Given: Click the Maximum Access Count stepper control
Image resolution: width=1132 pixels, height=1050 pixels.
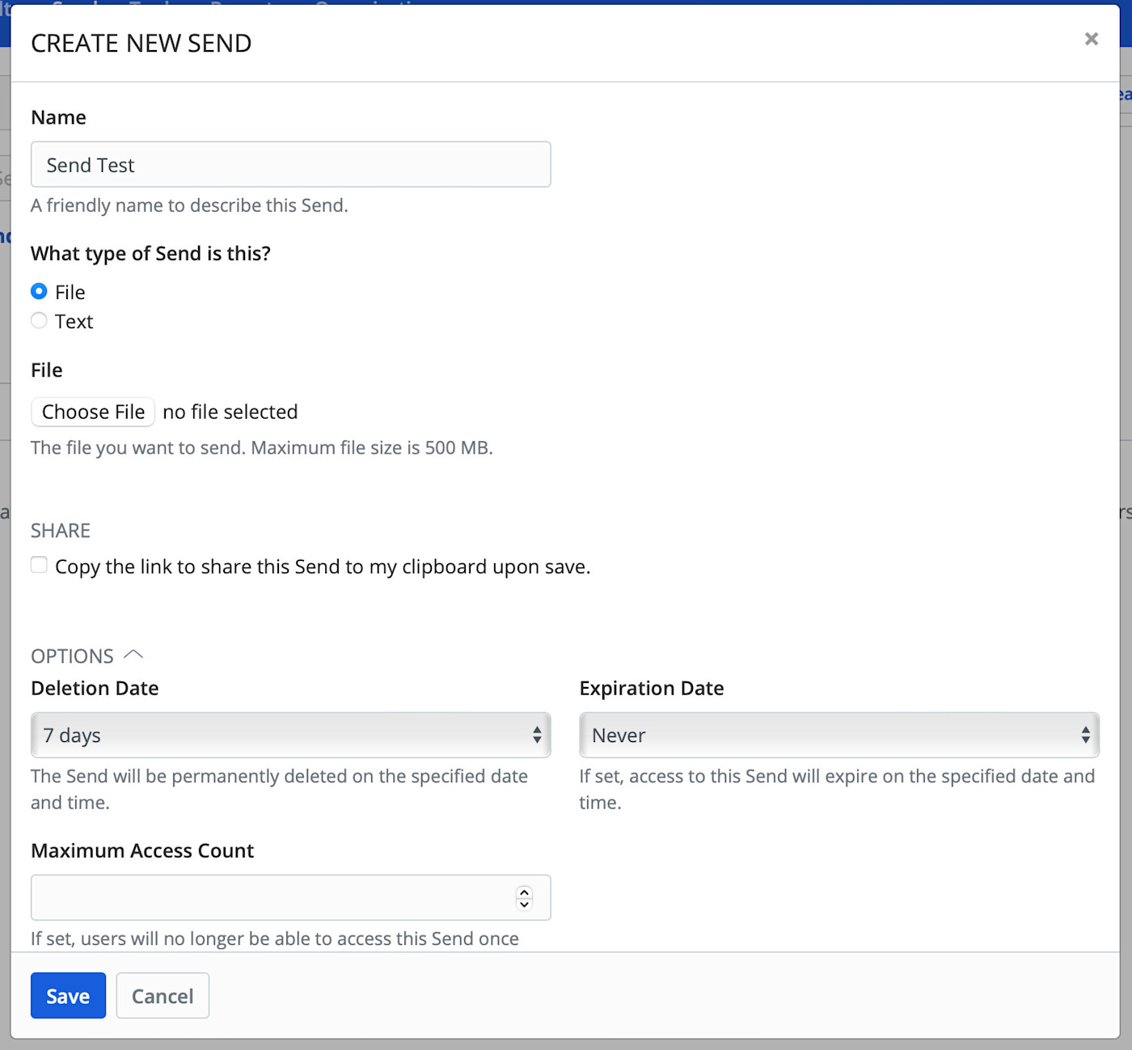Looking at the screenshot, I should [x=524, y=897].
